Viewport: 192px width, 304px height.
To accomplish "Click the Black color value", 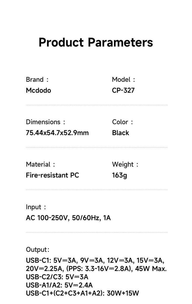I will click(120, 133).
